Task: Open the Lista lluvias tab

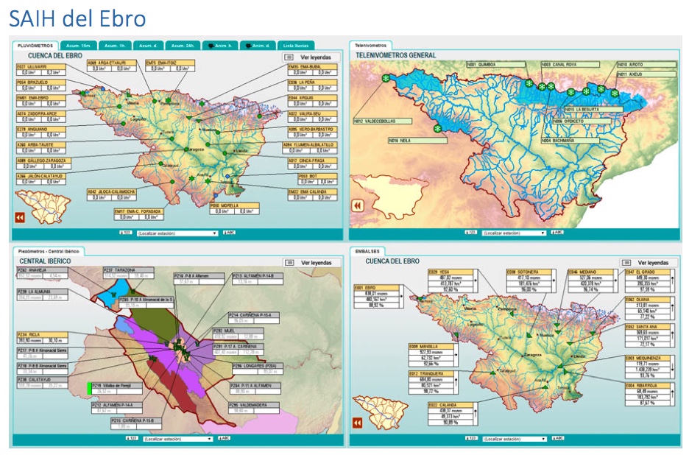Action: (x=296, y=46)
